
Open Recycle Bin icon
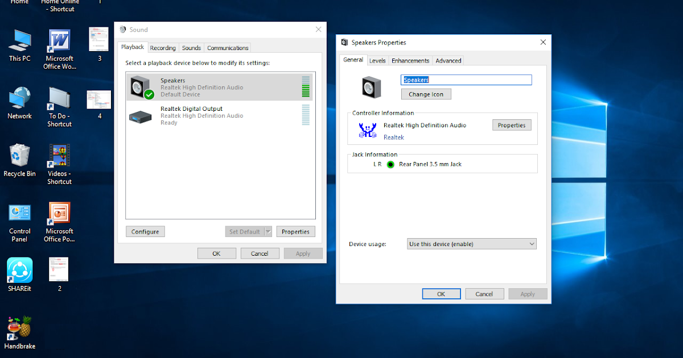tap(20, 156)
